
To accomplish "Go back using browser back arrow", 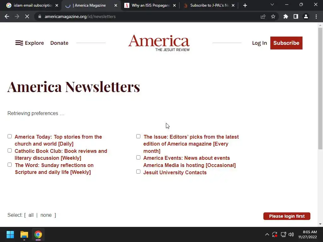I will pyautogui.click(x=7, y=16).
